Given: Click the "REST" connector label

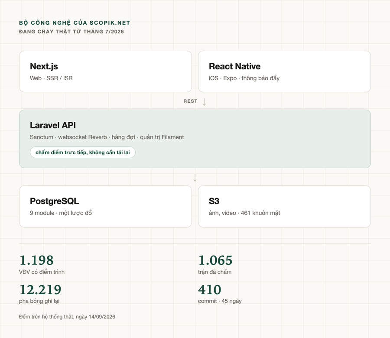Looking at the screenshot, I should (190, 101).
